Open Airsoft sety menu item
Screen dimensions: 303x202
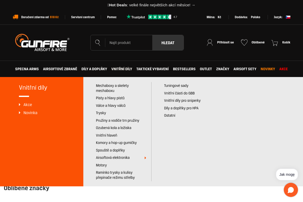point(245,69)
